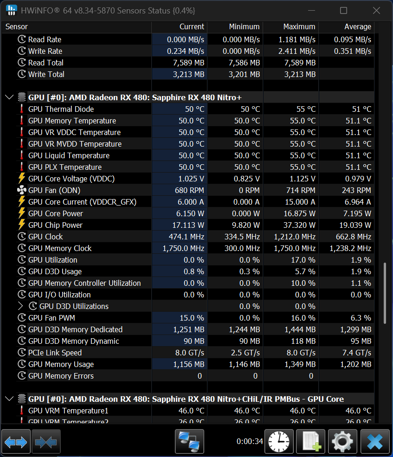The image size is (393, 457).
Task: Open sensor settings gear icon
Action: click(x=343, y=442)
